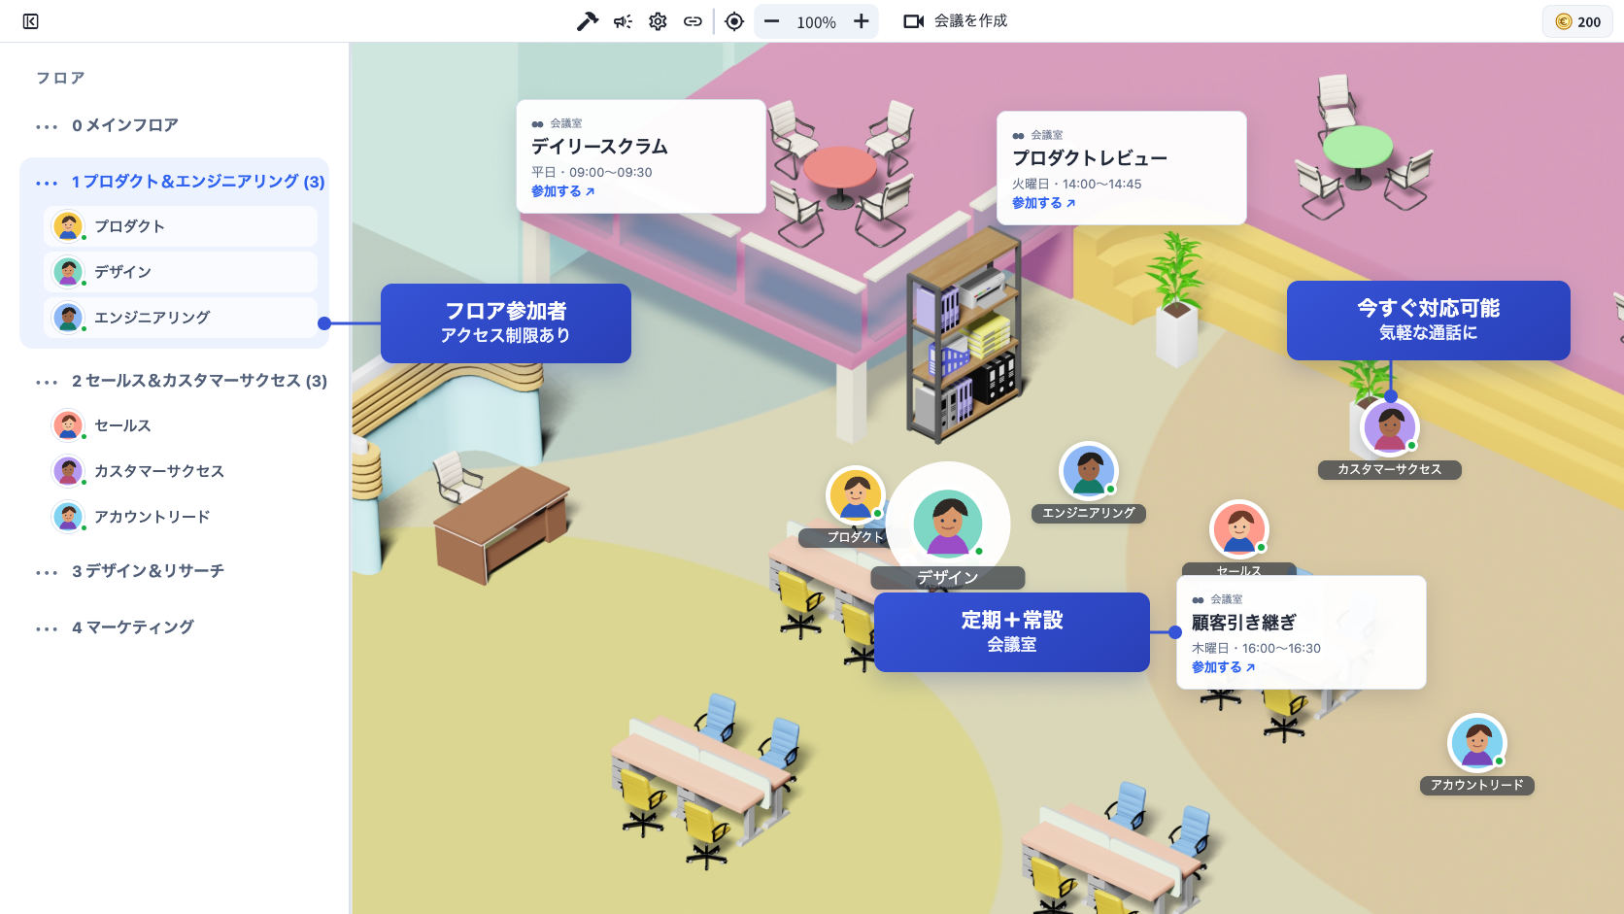The image size is (1624, 914).
Task: Select デザイン member in sidebar
Action: tap(181, 272)
